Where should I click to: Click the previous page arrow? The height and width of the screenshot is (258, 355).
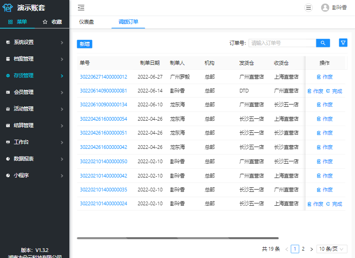coord(287,249)
